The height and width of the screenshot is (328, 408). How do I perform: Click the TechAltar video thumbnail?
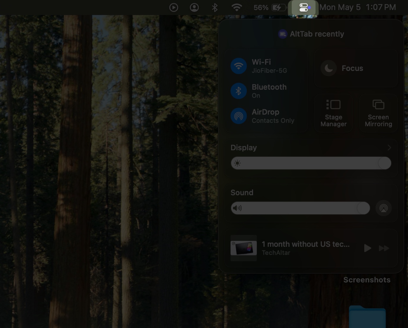point(243,248)
